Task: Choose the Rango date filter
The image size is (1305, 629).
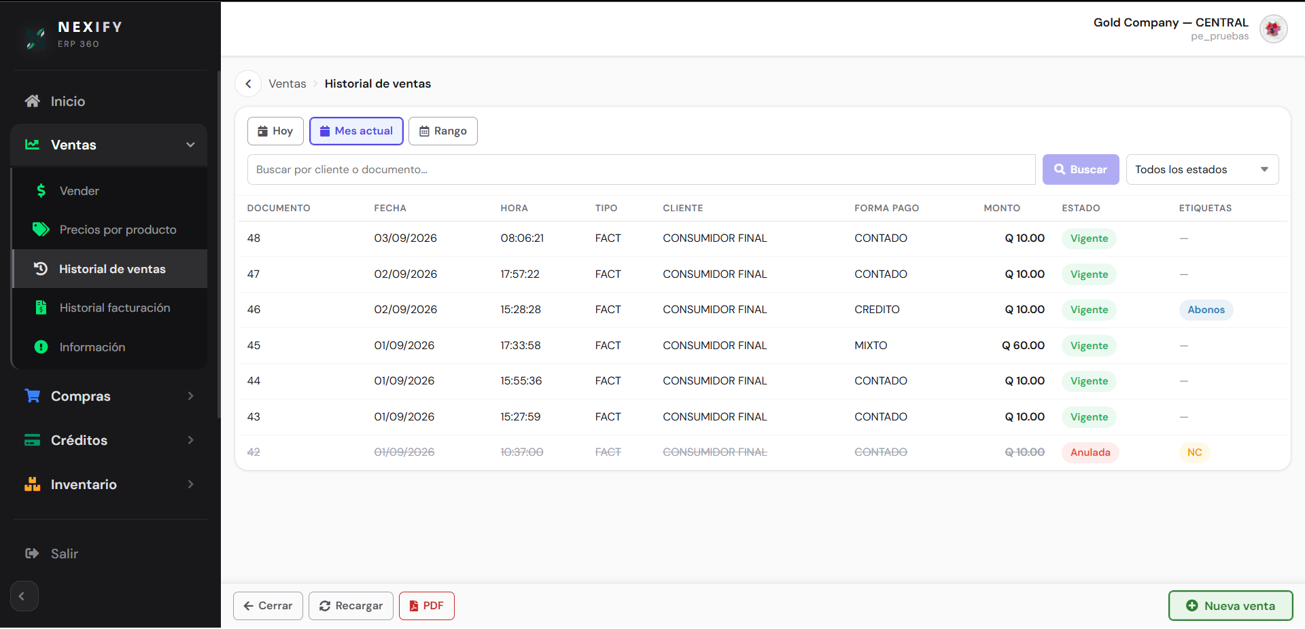Action: pos(443,131)
